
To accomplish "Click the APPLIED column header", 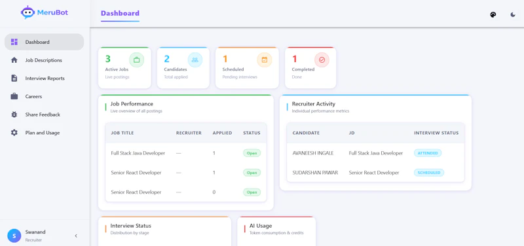I will (222, 133).
